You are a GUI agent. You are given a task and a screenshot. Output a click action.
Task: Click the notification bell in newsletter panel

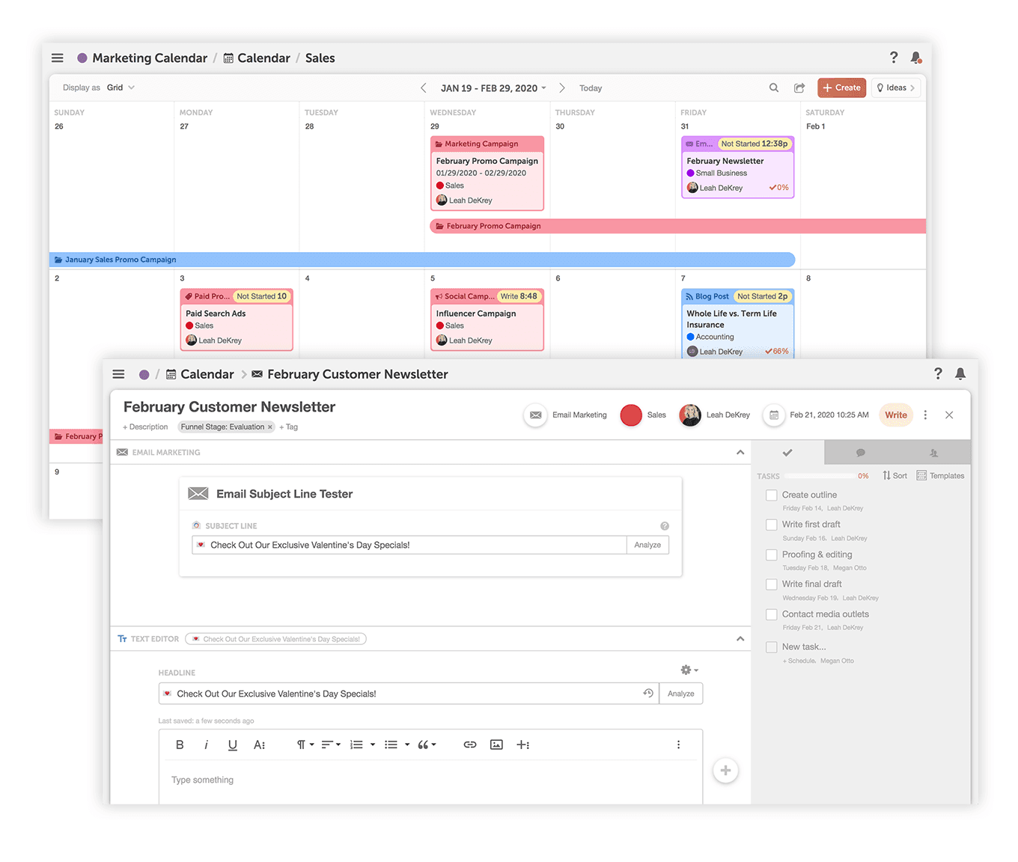[960, 374]
